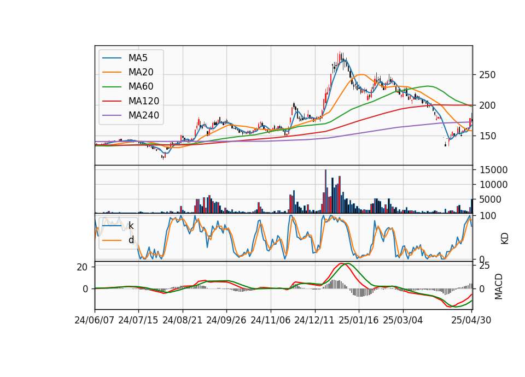Click the 5000 volume axis label
This screenshot has height=377, width=525.
click(490, 199)
